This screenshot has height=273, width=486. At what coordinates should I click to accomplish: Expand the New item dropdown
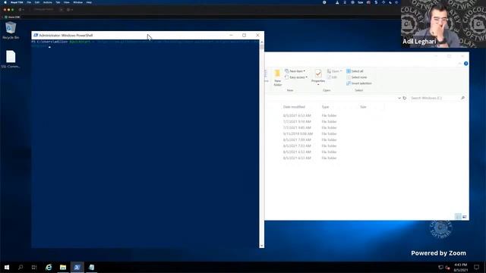click(295, 71)
